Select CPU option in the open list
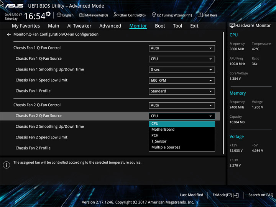The image size is (276, 207). click(182, 124)
